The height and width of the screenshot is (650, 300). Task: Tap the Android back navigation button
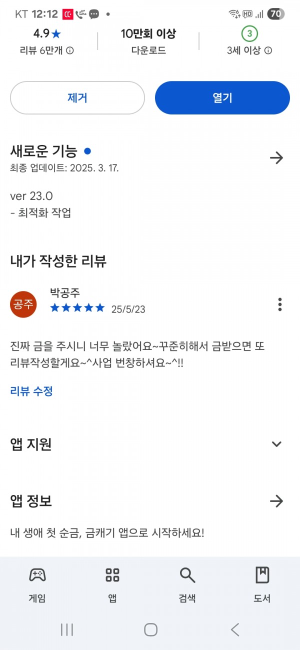point(235,629)
